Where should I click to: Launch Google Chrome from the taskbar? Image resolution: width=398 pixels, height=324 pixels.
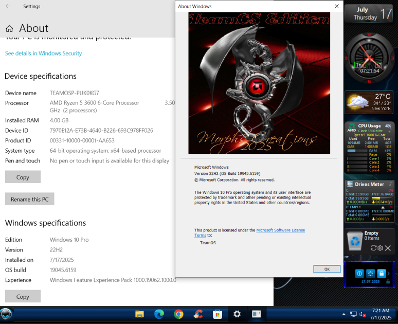(x=179, y=314)
